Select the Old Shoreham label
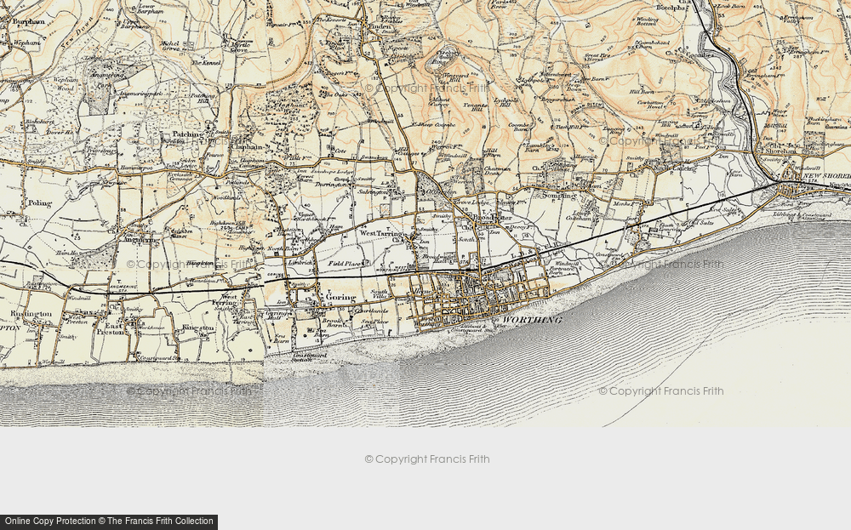 point(780,148)
